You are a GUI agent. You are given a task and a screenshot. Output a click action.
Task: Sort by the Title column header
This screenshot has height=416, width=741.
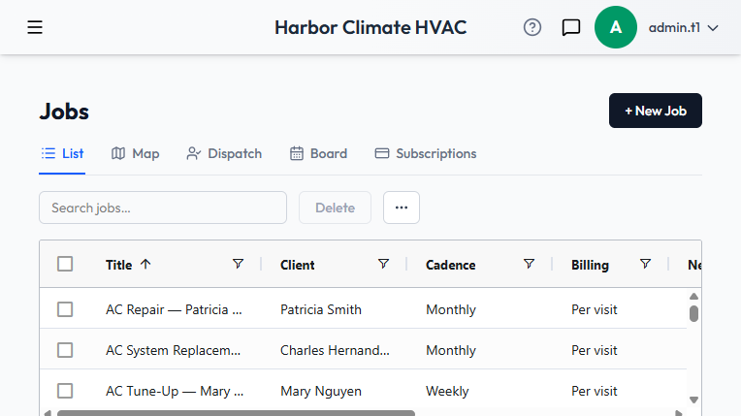[x=118, y=265]
